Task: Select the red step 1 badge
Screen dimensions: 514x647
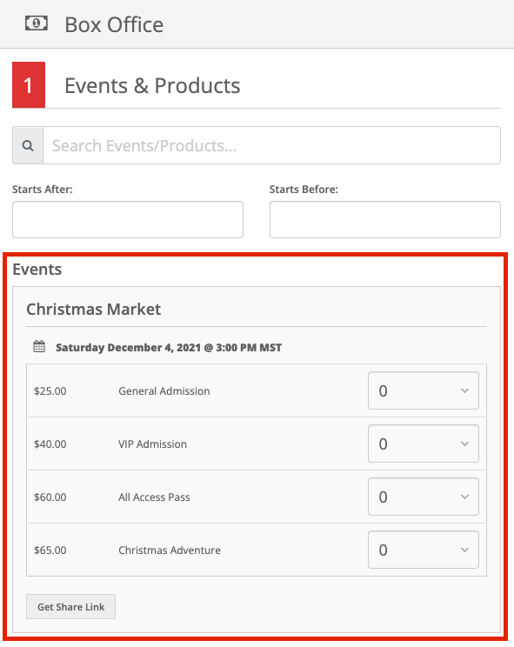Action: pyautogui.click(x=29, y=85)
